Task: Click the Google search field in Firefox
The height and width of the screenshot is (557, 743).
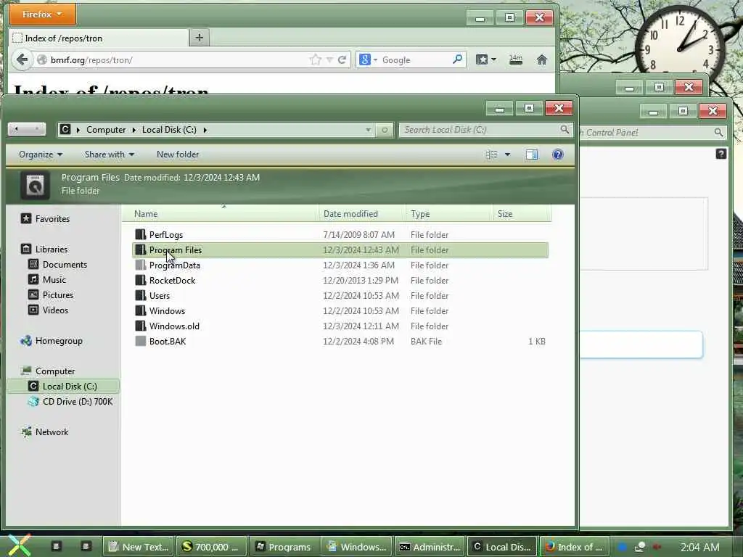Action: (x=414, y=60)
